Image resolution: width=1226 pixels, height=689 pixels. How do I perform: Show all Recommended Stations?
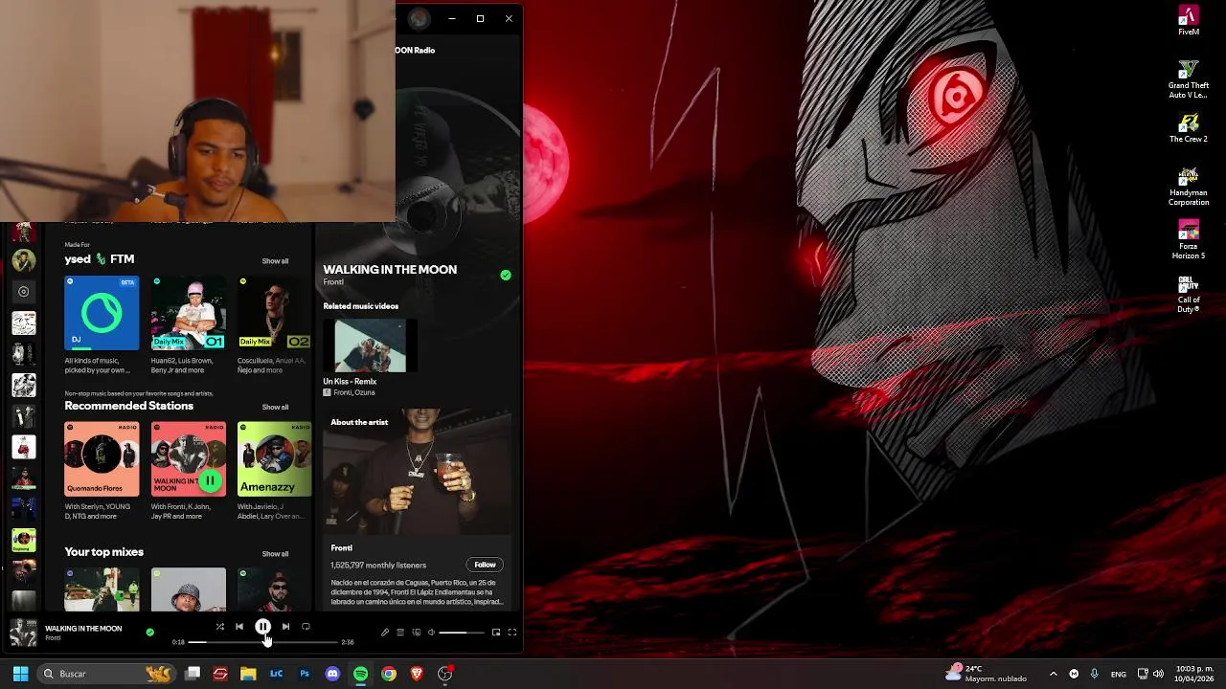click(275, 407)
